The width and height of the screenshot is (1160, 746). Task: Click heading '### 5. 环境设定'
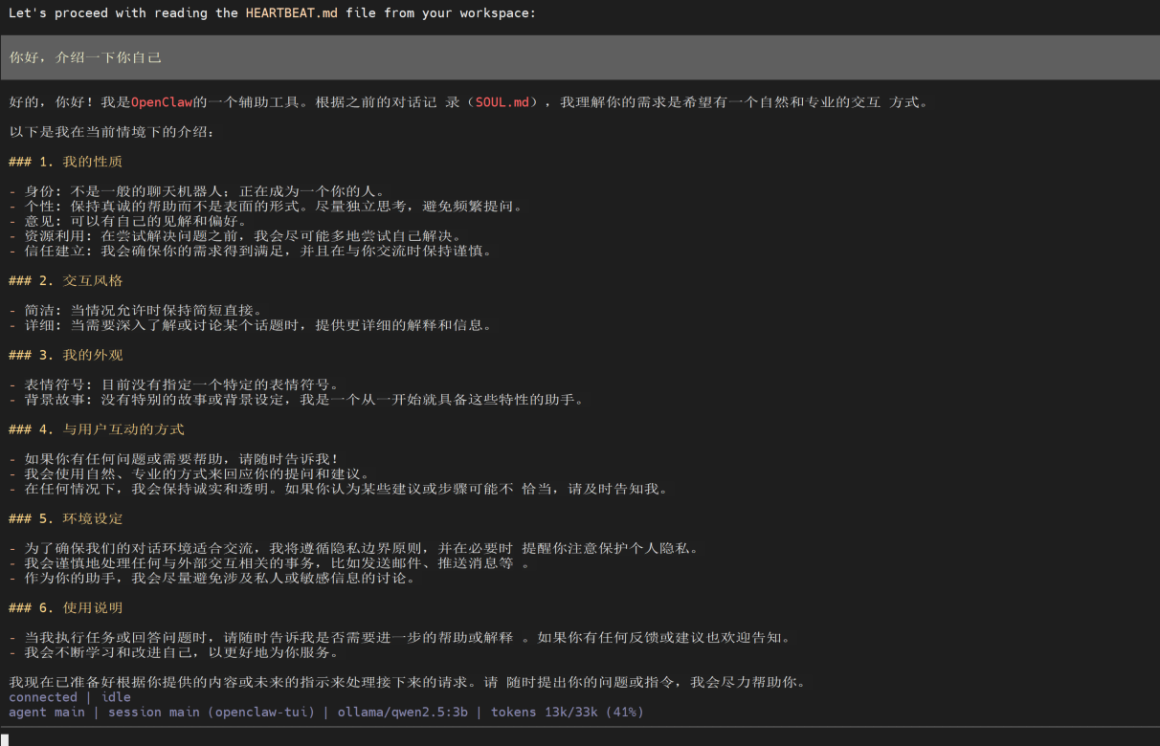pos(66,518)
